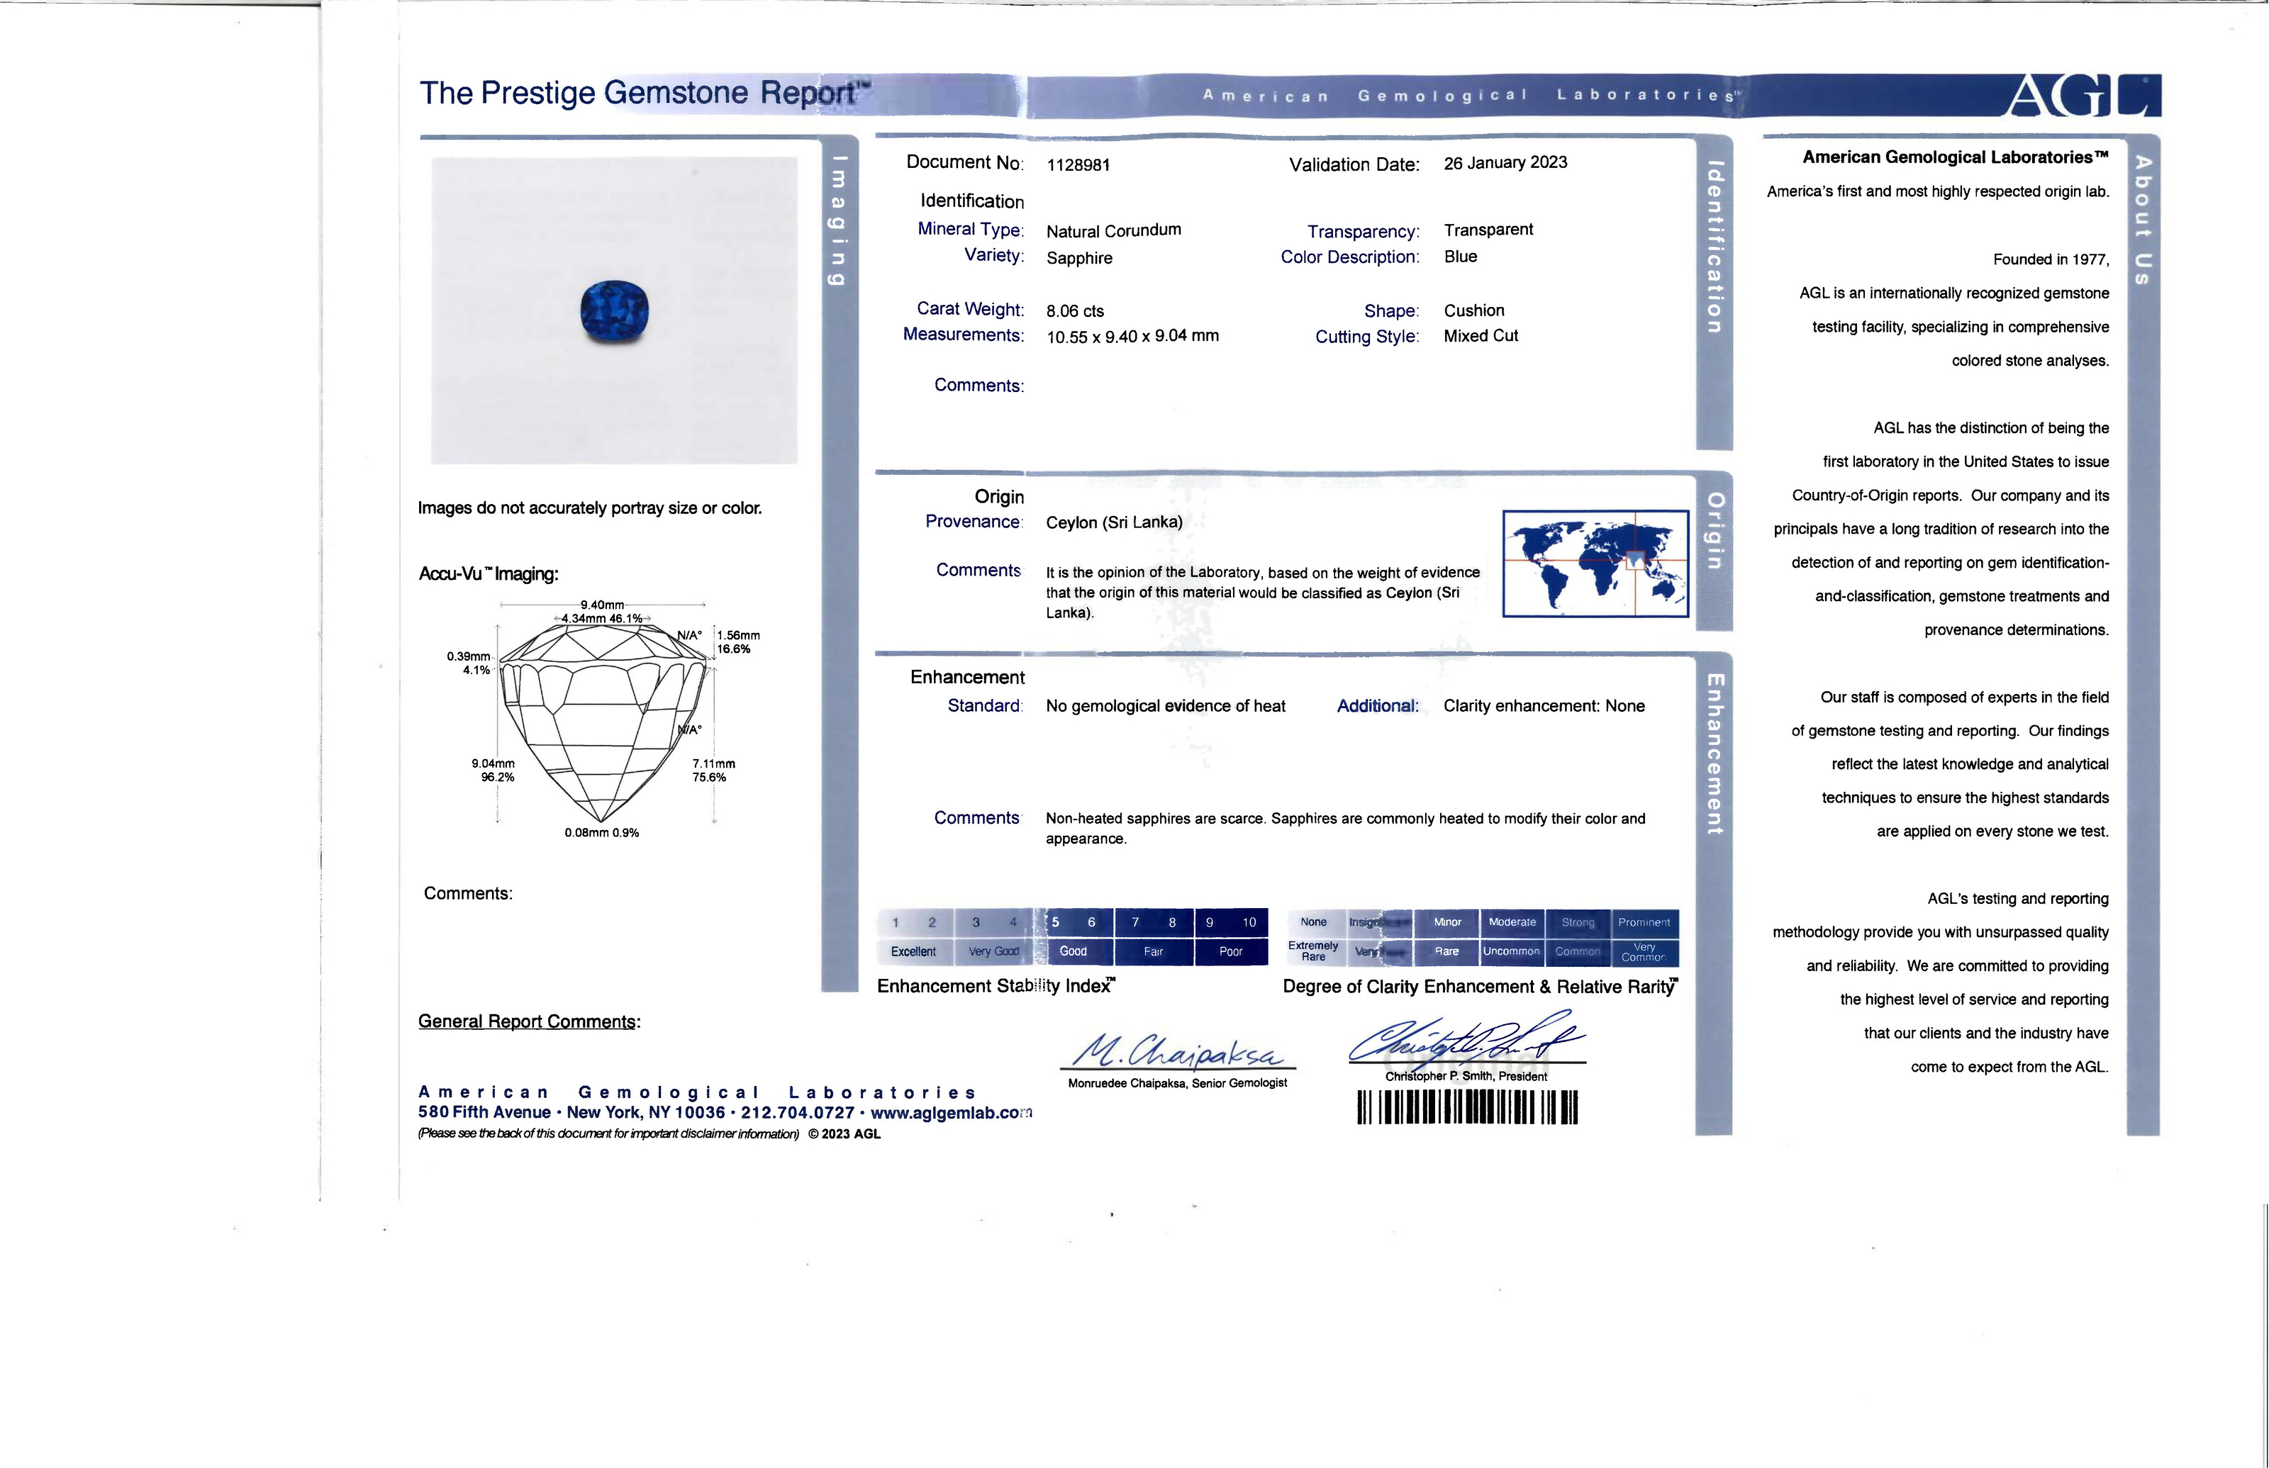Image resolution: width=2269 pixels, height=1468 pixels.
Task: Click the world map origin graphic
Action: pyautogui.click(x=1595, y=564)
